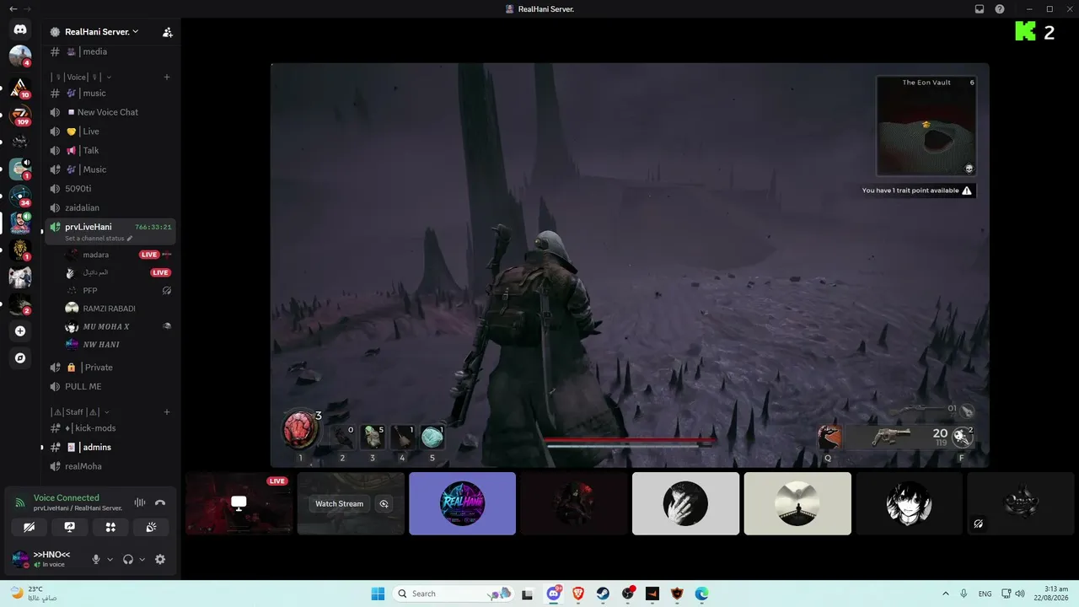1079x607 pixels.
Task: Open Brave browser from the taskbar
Action: coord(578,594)
